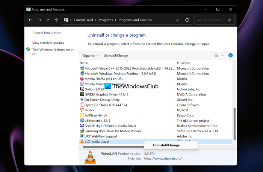
Task: Open recent locations chevron next to forward arrow
Action: (x=48, y=20)
